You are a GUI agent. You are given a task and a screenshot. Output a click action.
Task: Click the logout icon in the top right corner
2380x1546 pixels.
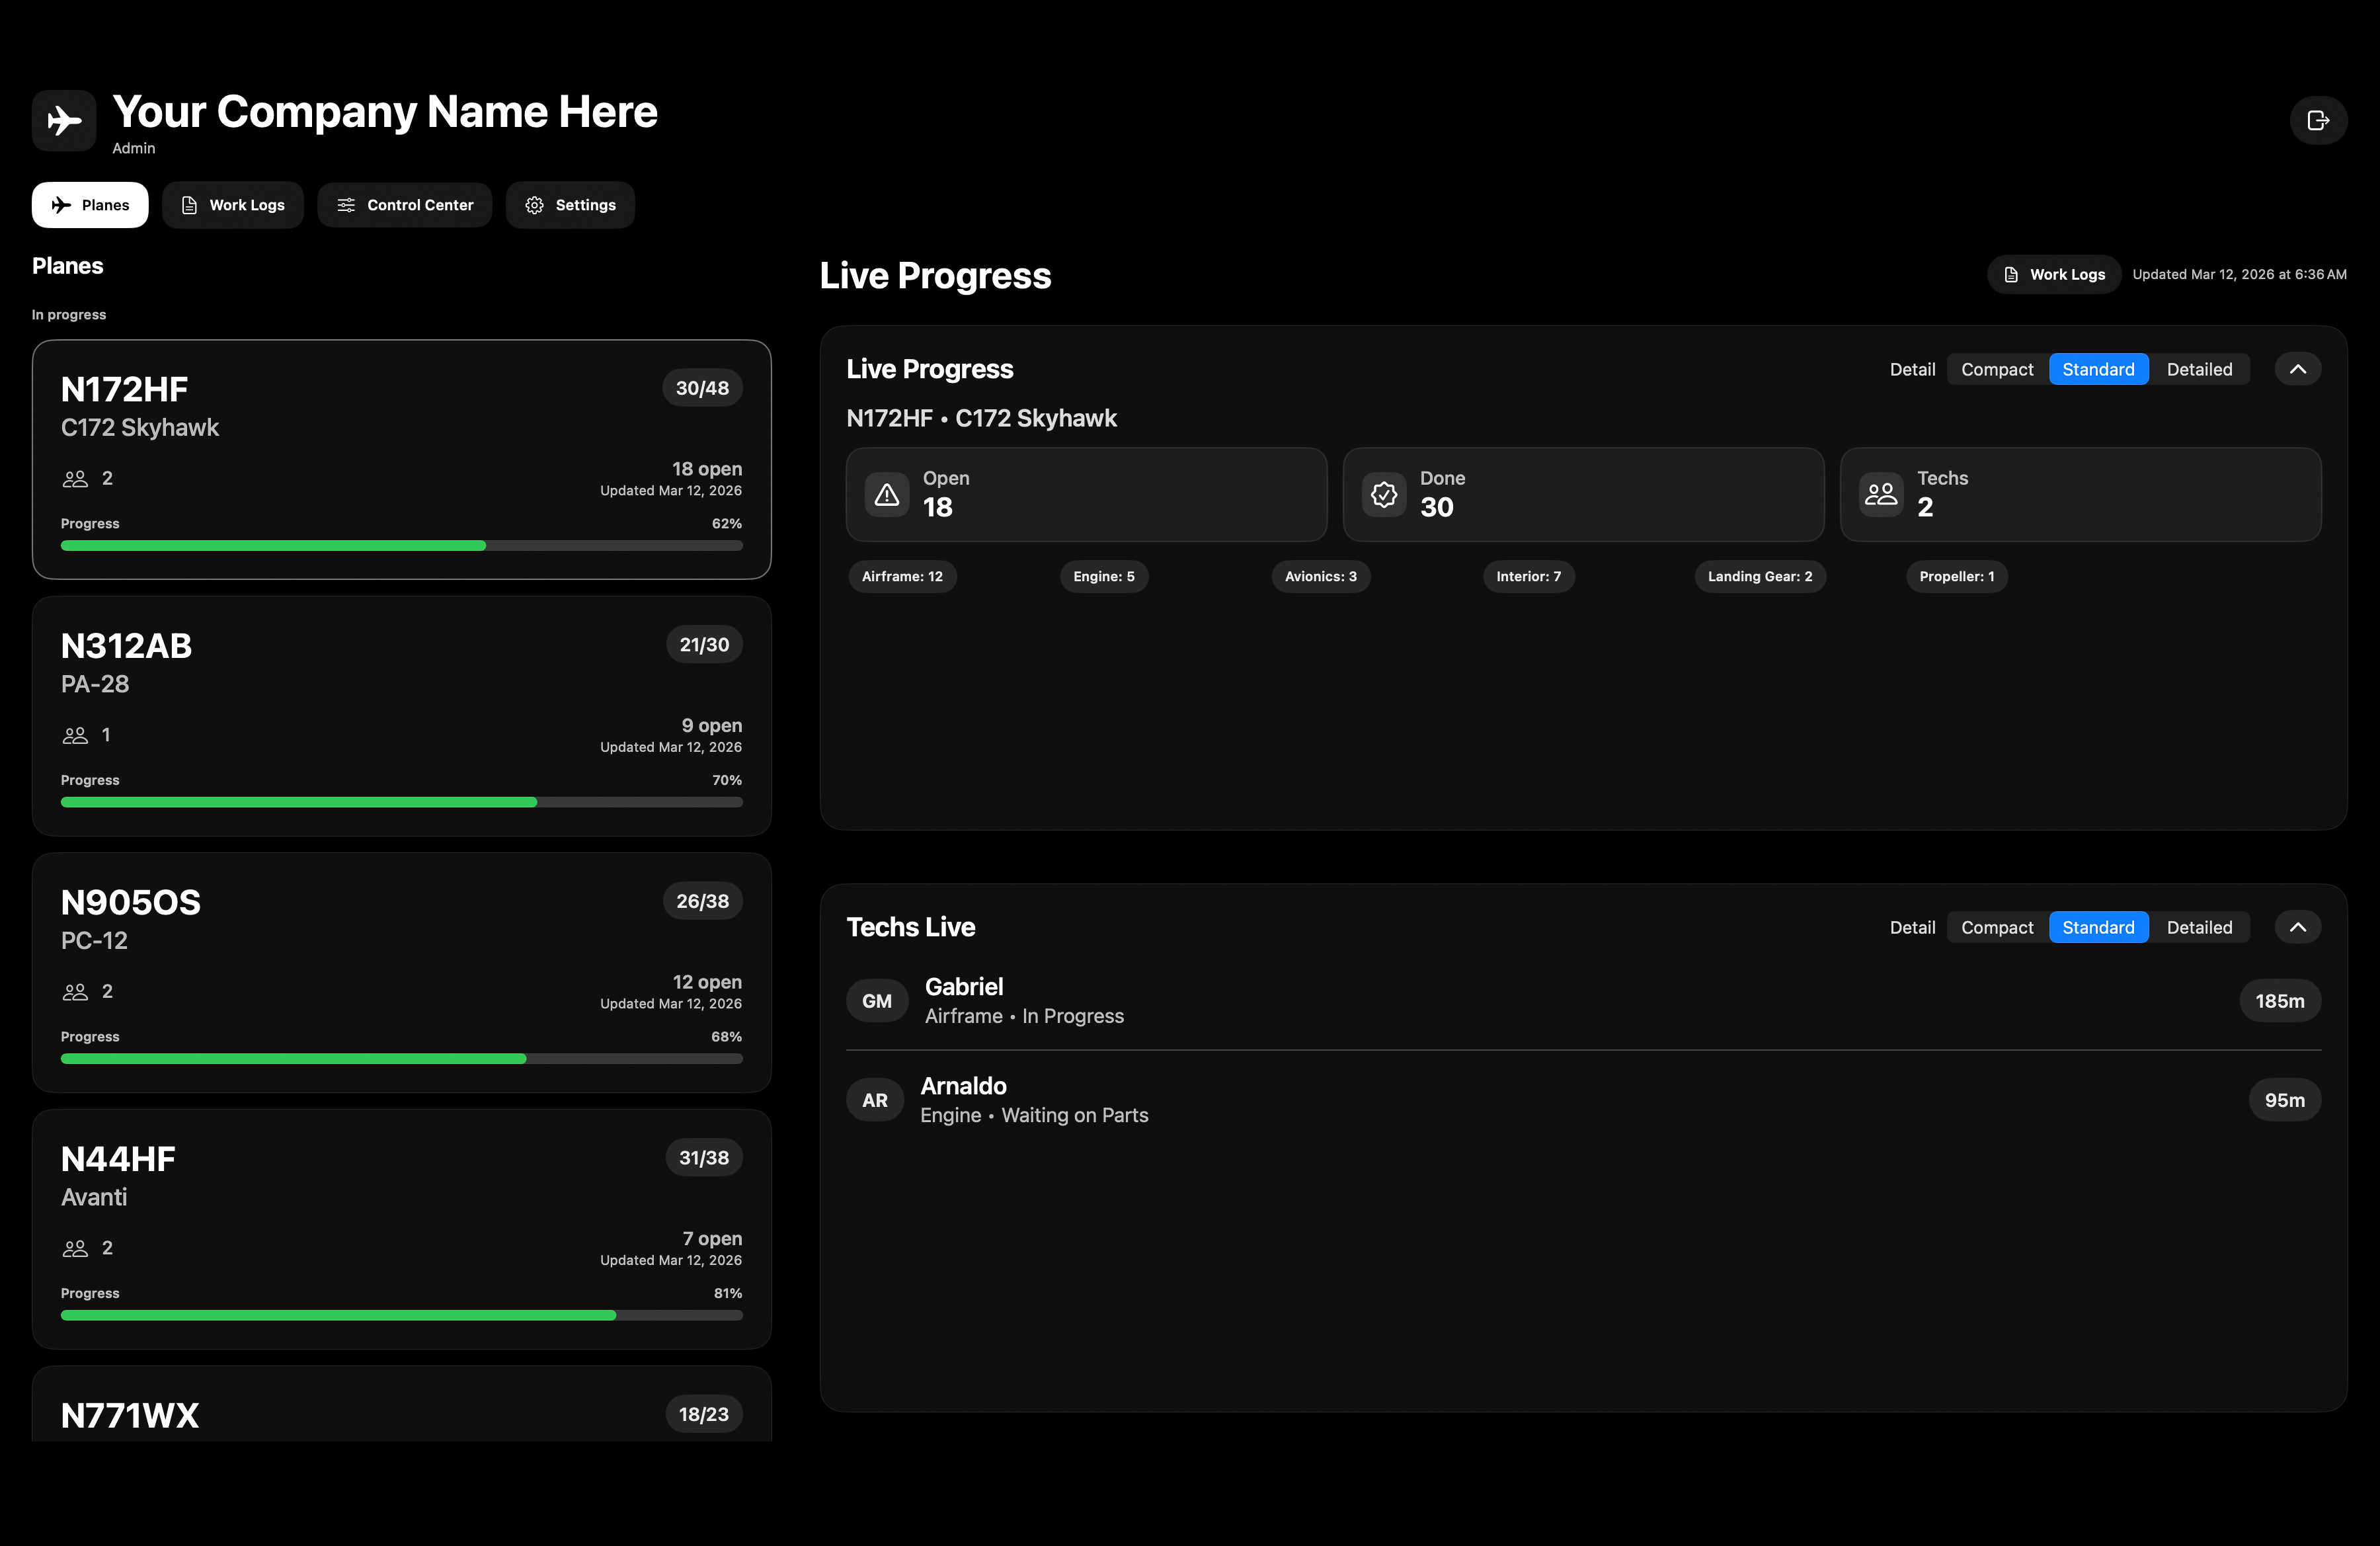coord(2318,120)
